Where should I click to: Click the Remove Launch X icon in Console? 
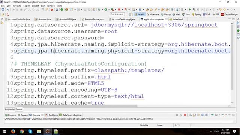[x=177, y=115]
